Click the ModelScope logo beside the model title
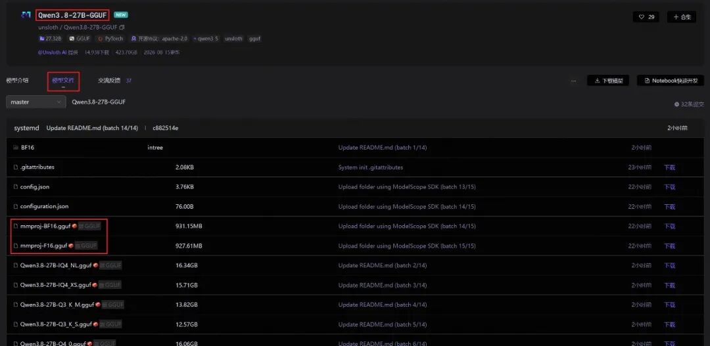 26,15
